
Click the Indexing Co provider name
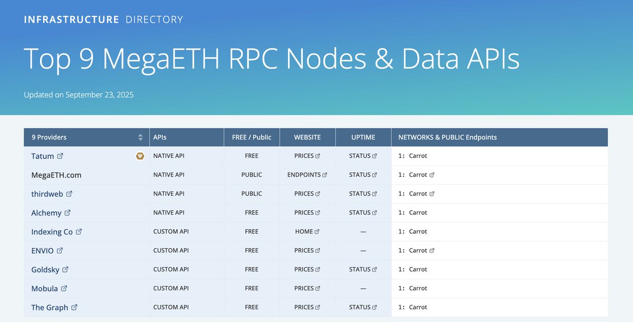[x=52, y=232]
